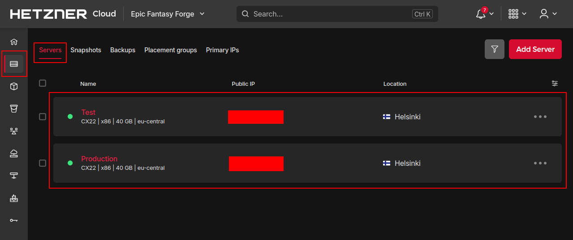This screenshot has width=573, height=240.
Task: Focus the Search input field
Action: (337, 14)
